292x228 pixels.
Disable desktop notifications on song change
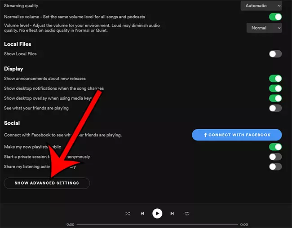coord(275,88)
